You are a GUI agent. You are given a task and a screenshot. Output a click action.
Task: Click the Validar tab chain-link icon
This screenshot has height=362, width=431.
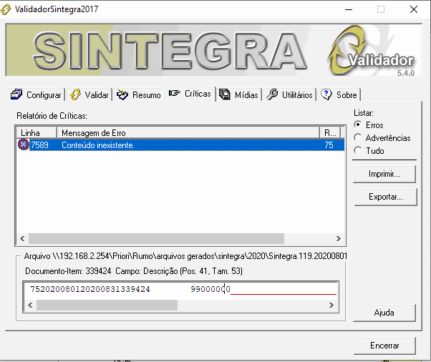pos(75,94)
